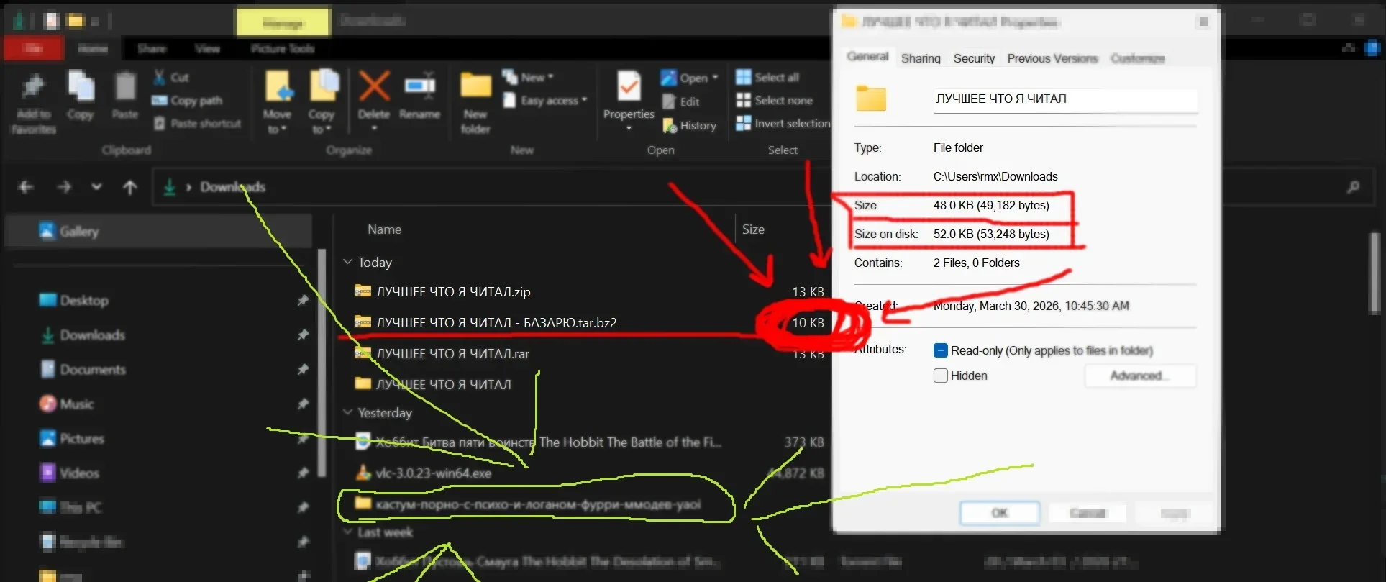The image size is (1386, 582).
Task: Collapse the Last week file group
Action: coord(348,532)
